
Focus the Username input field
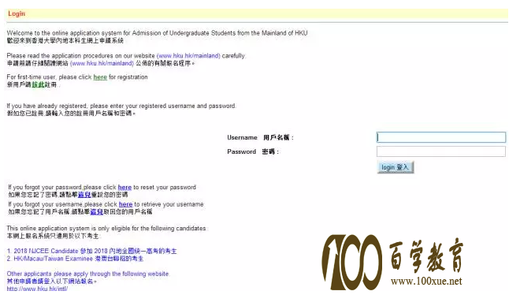point(440,137)
